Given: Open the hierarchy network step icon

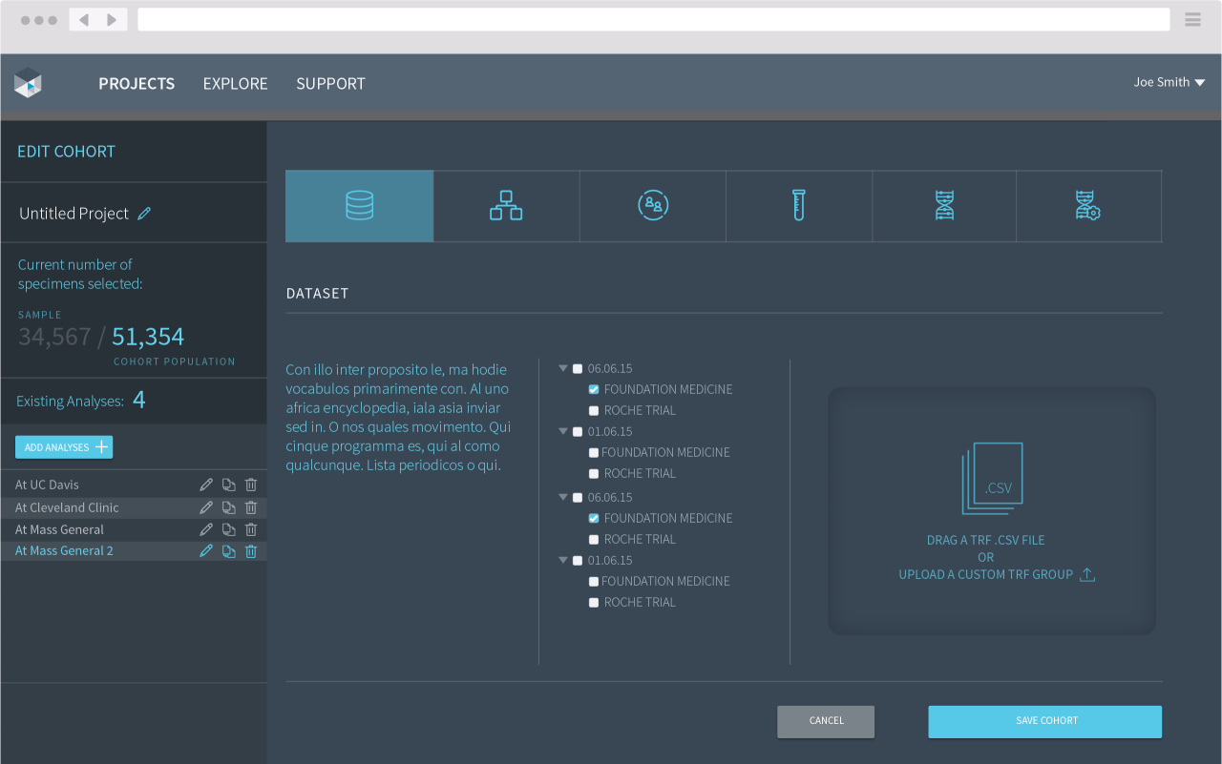Looking at the screenshot, I should (506, 206).
